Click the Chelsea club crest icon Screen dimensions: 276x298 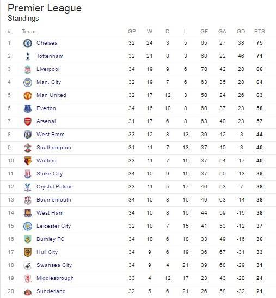[x=28, y=43]
